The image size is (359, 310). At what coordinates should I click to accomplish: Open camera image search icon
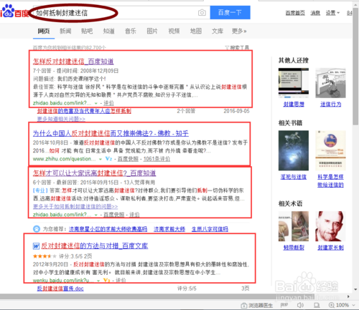tap(202, 13)
